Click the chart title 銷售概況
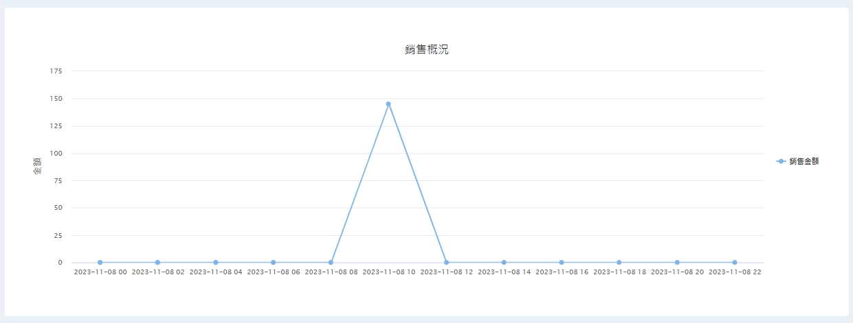Image resolution: width=853 pixels, height=323 pixels. point(426,49)
